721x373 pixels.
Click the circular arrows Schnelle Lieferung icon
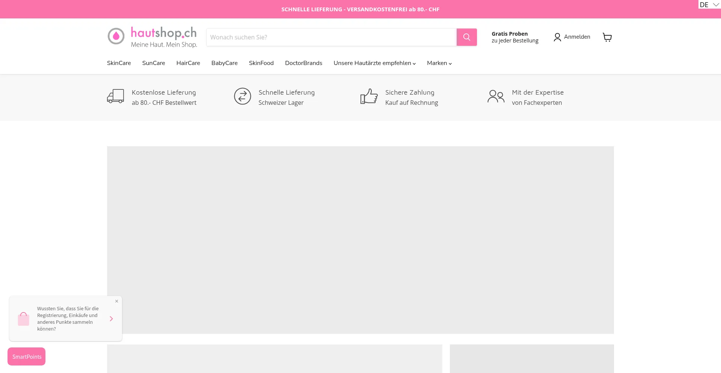[242, 97]
